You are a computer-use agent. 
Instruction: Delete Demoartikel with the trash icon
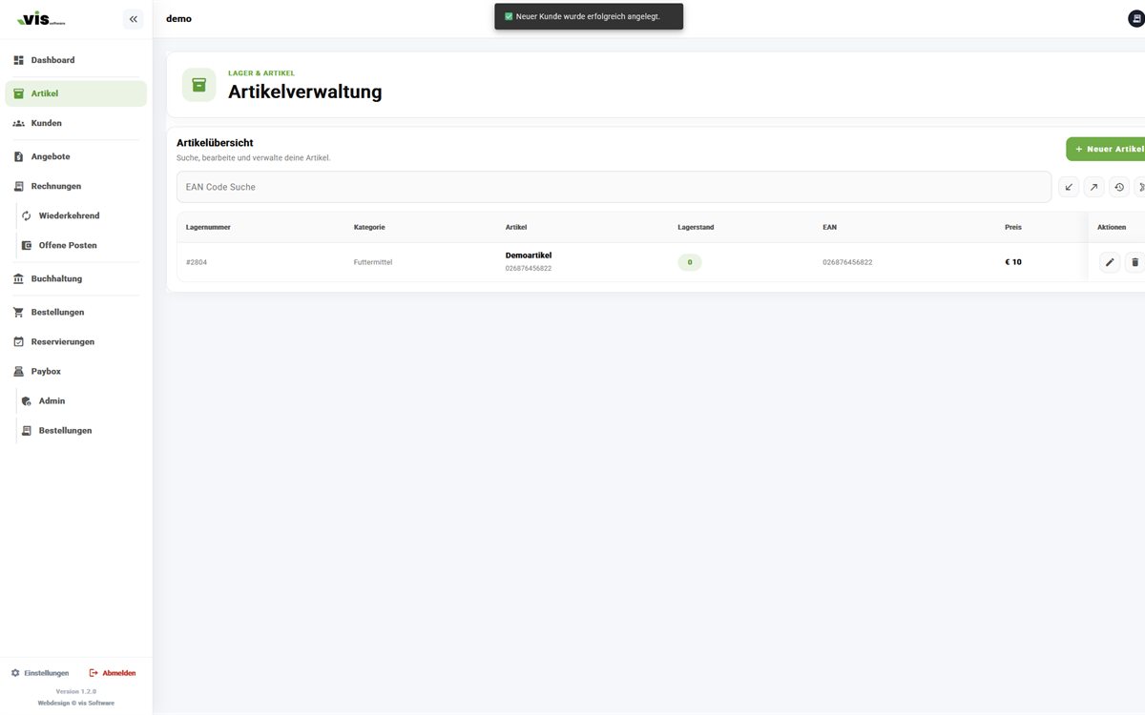pos(1135,262)
